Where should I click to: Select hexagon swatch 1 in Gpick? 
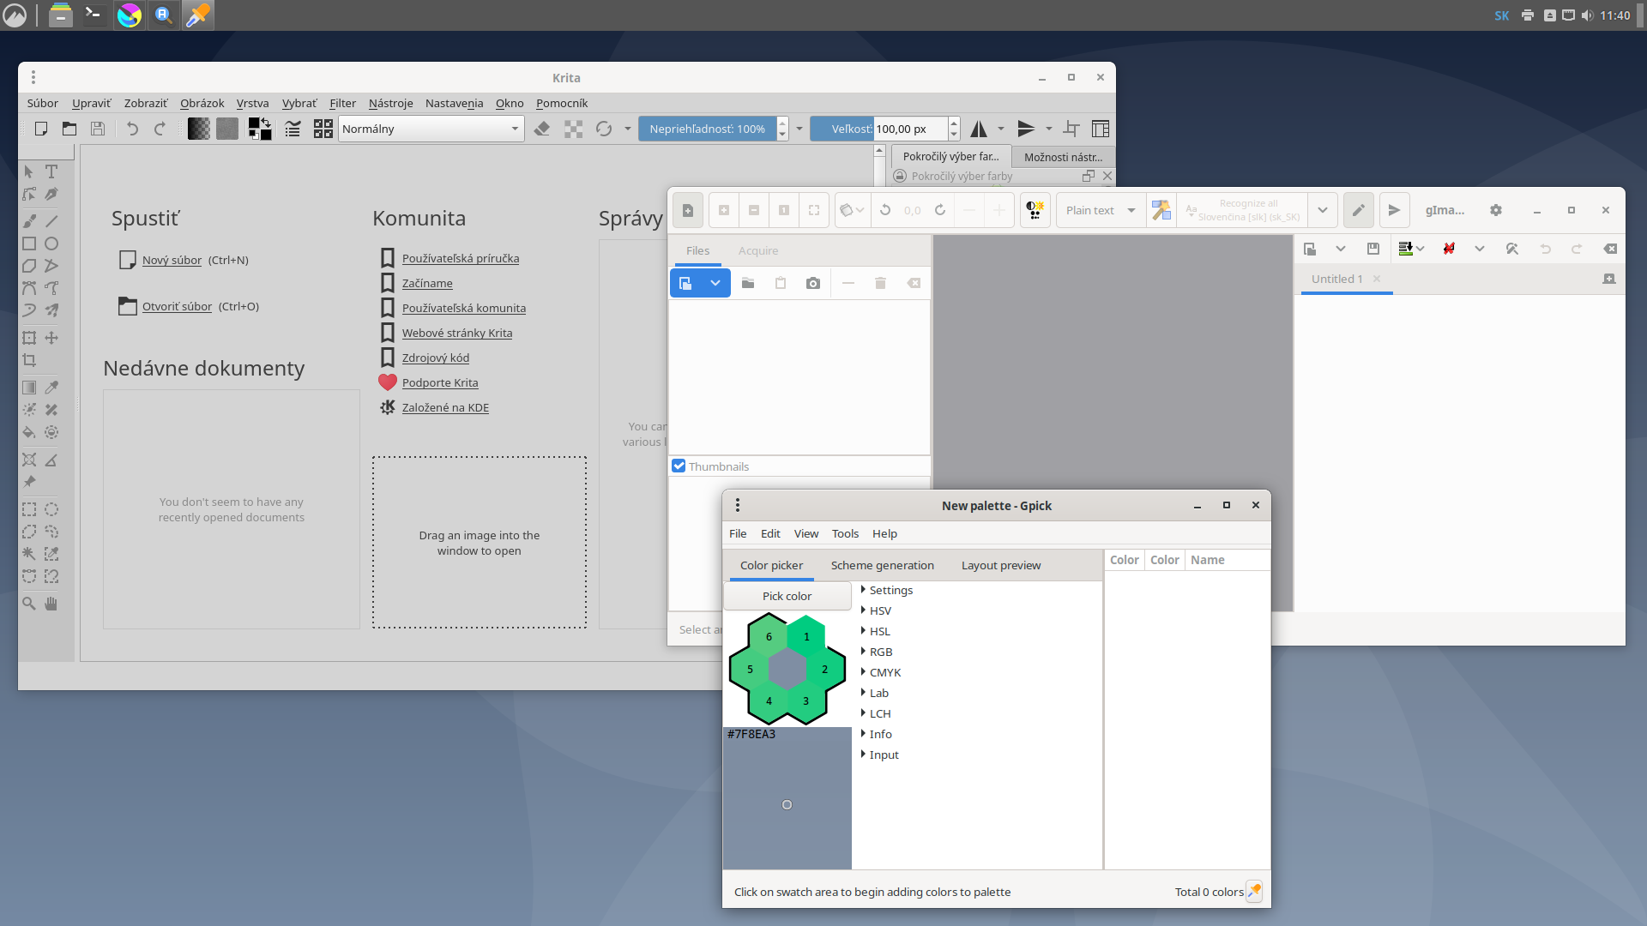[x=806, y=636]
